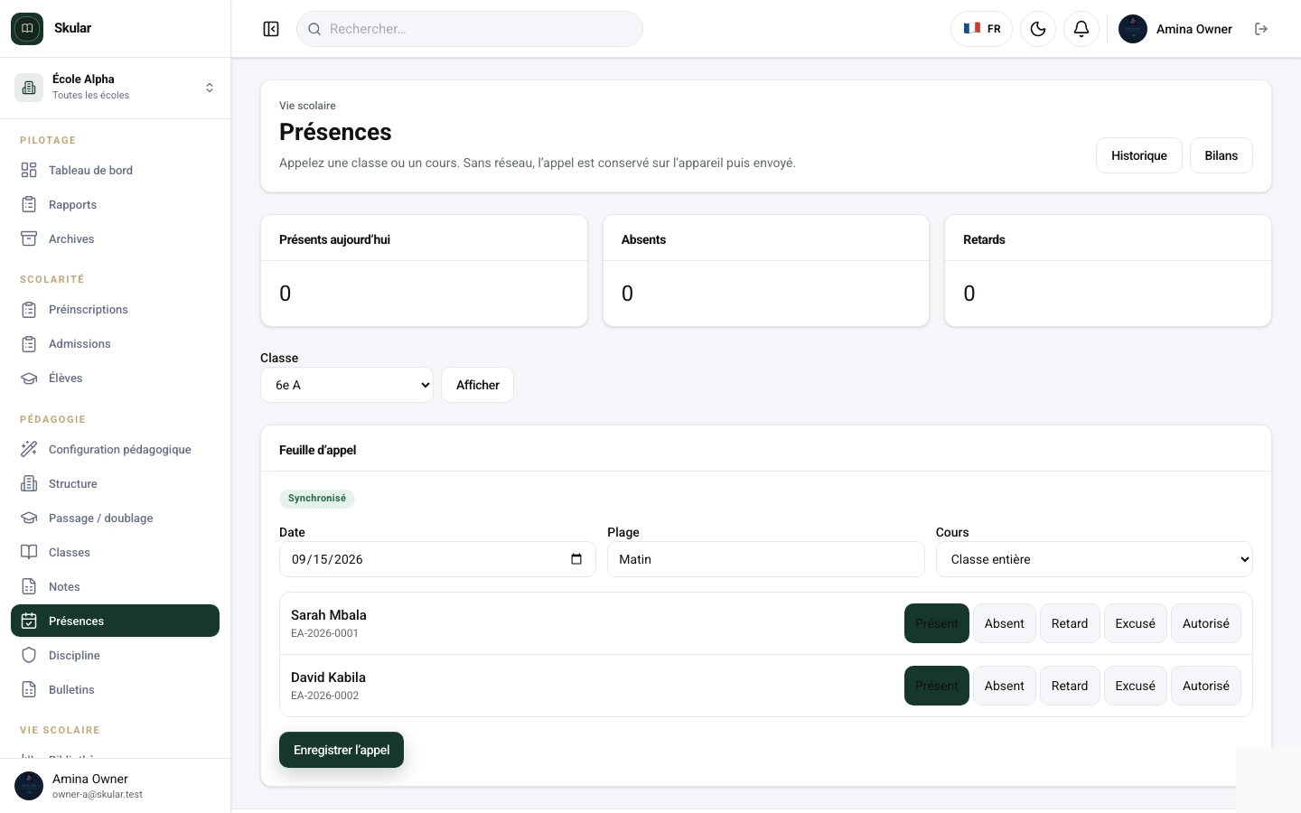This screenshot has width=1301, height=813.
Task: Click the Skular logo icon
Action: point(27,29)
